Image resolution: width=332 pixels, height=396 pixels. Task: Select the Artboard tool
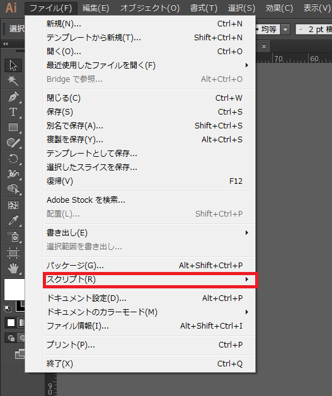click(x=13, y=253)
